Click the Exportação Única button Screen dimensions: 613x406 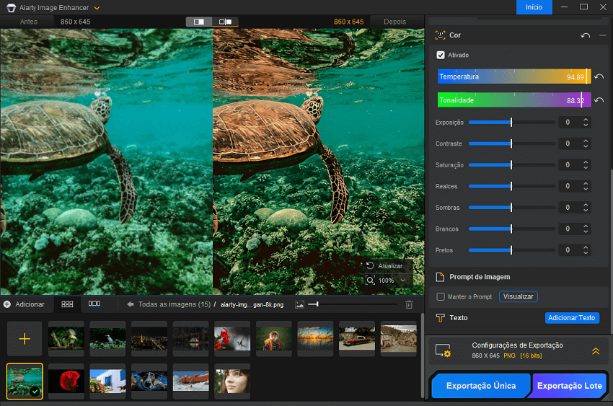tap(480, 386)
